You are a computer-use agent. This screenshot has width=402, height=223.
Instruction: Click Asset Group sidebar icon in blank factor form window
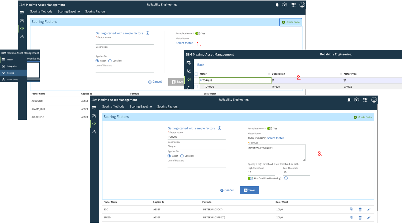22,36
